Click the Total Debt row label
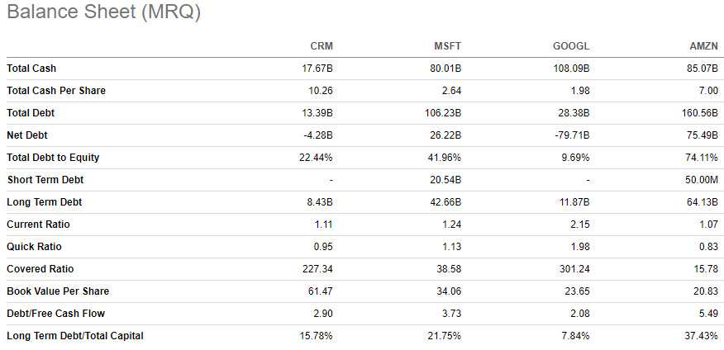Screen dimensions: 724x350 pyautogui.click(x=31, y=112)
